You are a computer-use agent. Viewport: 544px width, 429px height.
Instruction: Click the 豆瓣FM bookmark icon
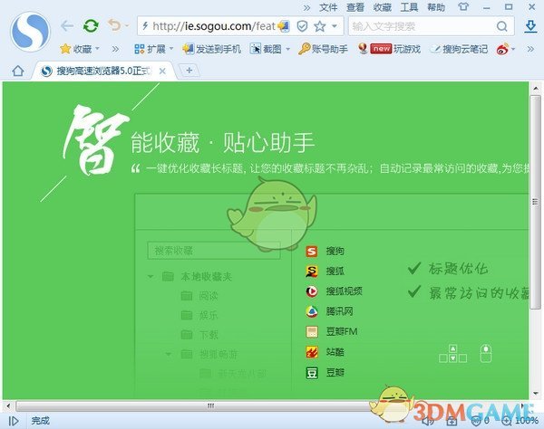click(x=312, y=331)
